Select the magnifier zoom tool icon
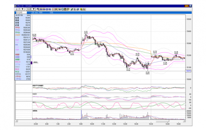 point(62,9)
